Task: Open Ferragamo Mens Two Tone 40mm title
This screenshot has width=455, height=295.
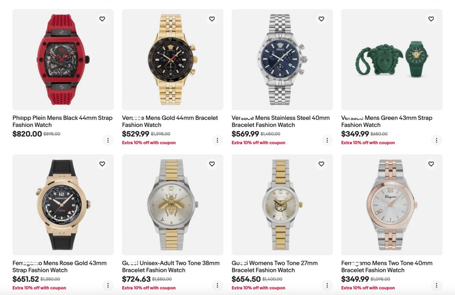Action: click(x=387, y=266)
